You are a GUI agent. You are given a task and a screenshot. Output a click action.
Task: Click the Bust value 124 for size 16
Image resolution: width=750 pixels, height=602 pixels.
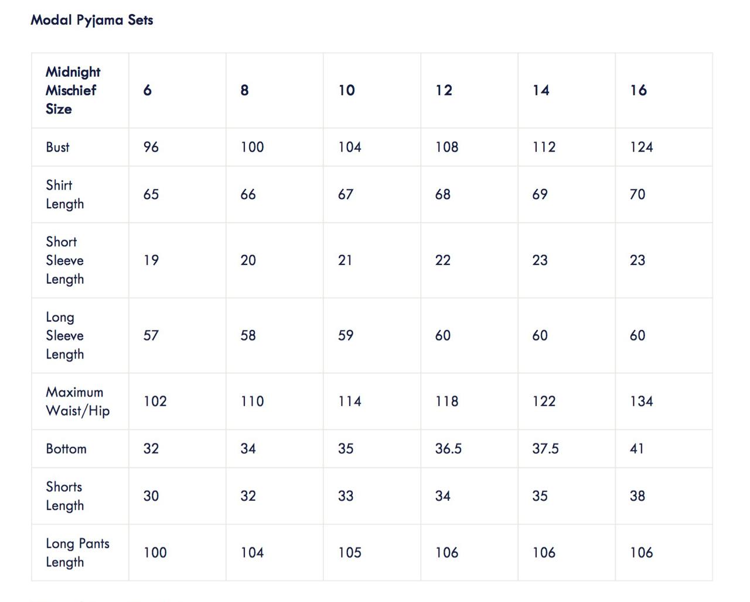641,147
